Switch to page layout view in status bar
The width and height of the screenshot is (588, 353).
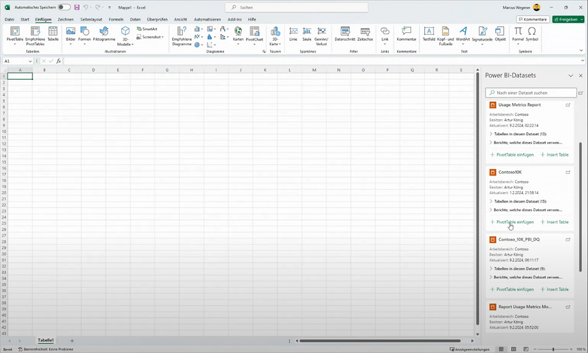[x=514, y=349]
